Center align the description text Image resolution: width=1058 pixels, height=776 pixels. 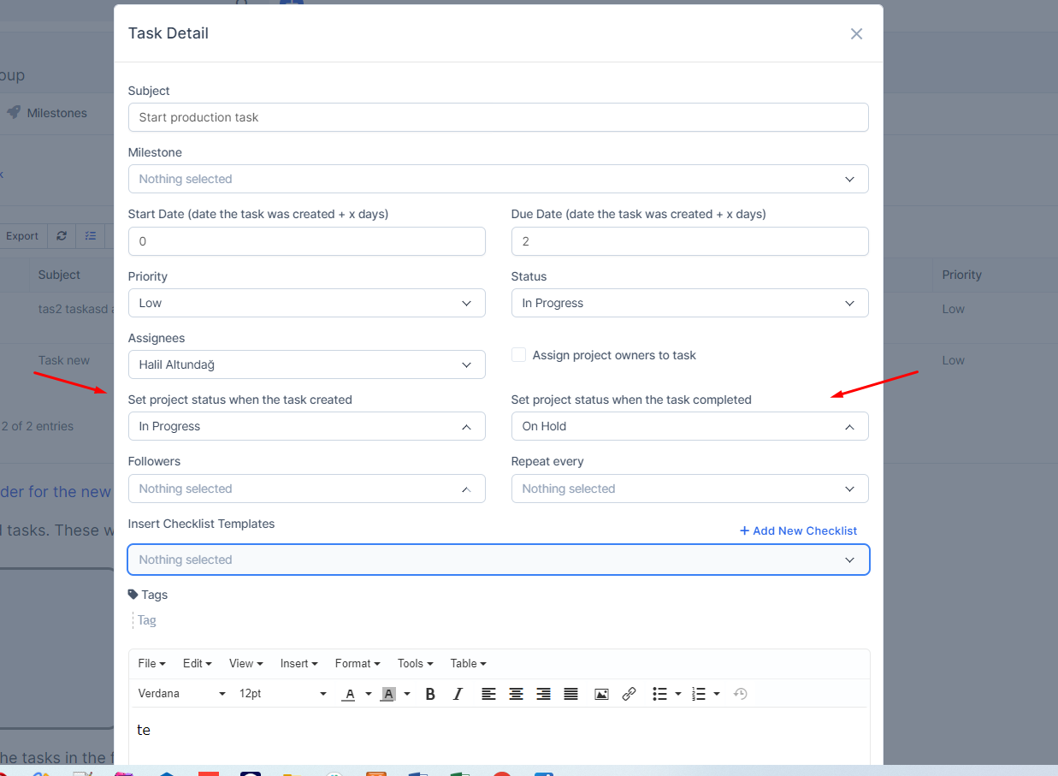(x=516, y=694)
